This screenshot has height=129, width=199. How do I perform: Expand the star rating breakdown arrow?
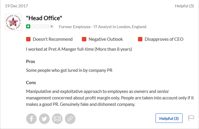52,27
